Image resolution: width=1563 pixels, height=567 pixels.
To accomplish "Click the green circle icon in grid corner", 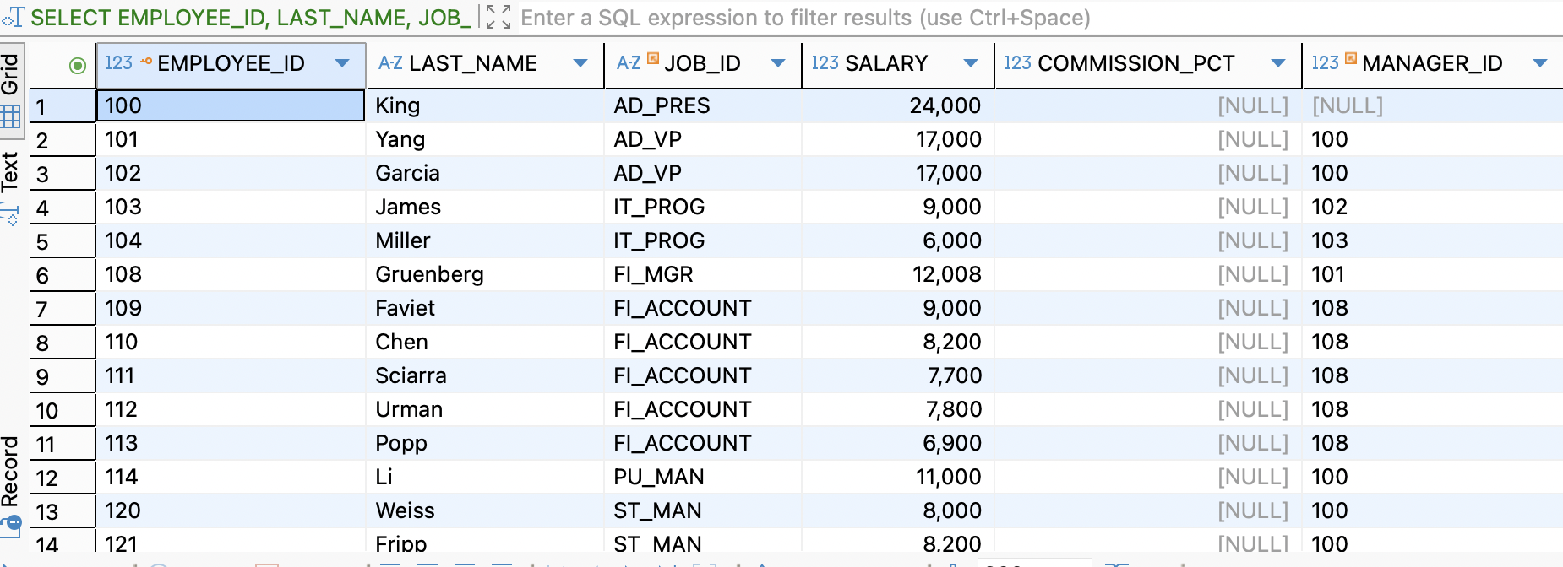I will (x=78, y=65).
